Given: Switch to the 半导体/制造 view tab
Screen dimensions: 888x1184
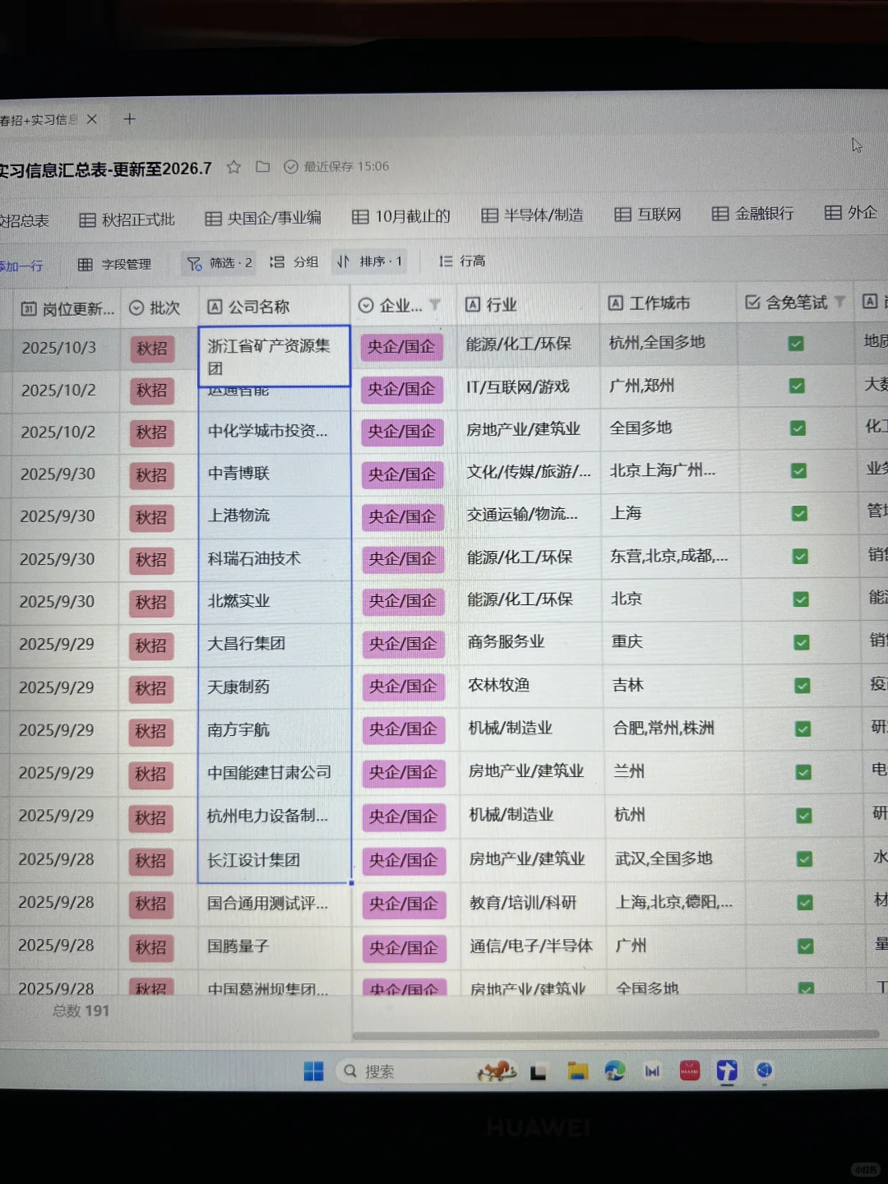Looking at the screenshot, I should (533, 215).
